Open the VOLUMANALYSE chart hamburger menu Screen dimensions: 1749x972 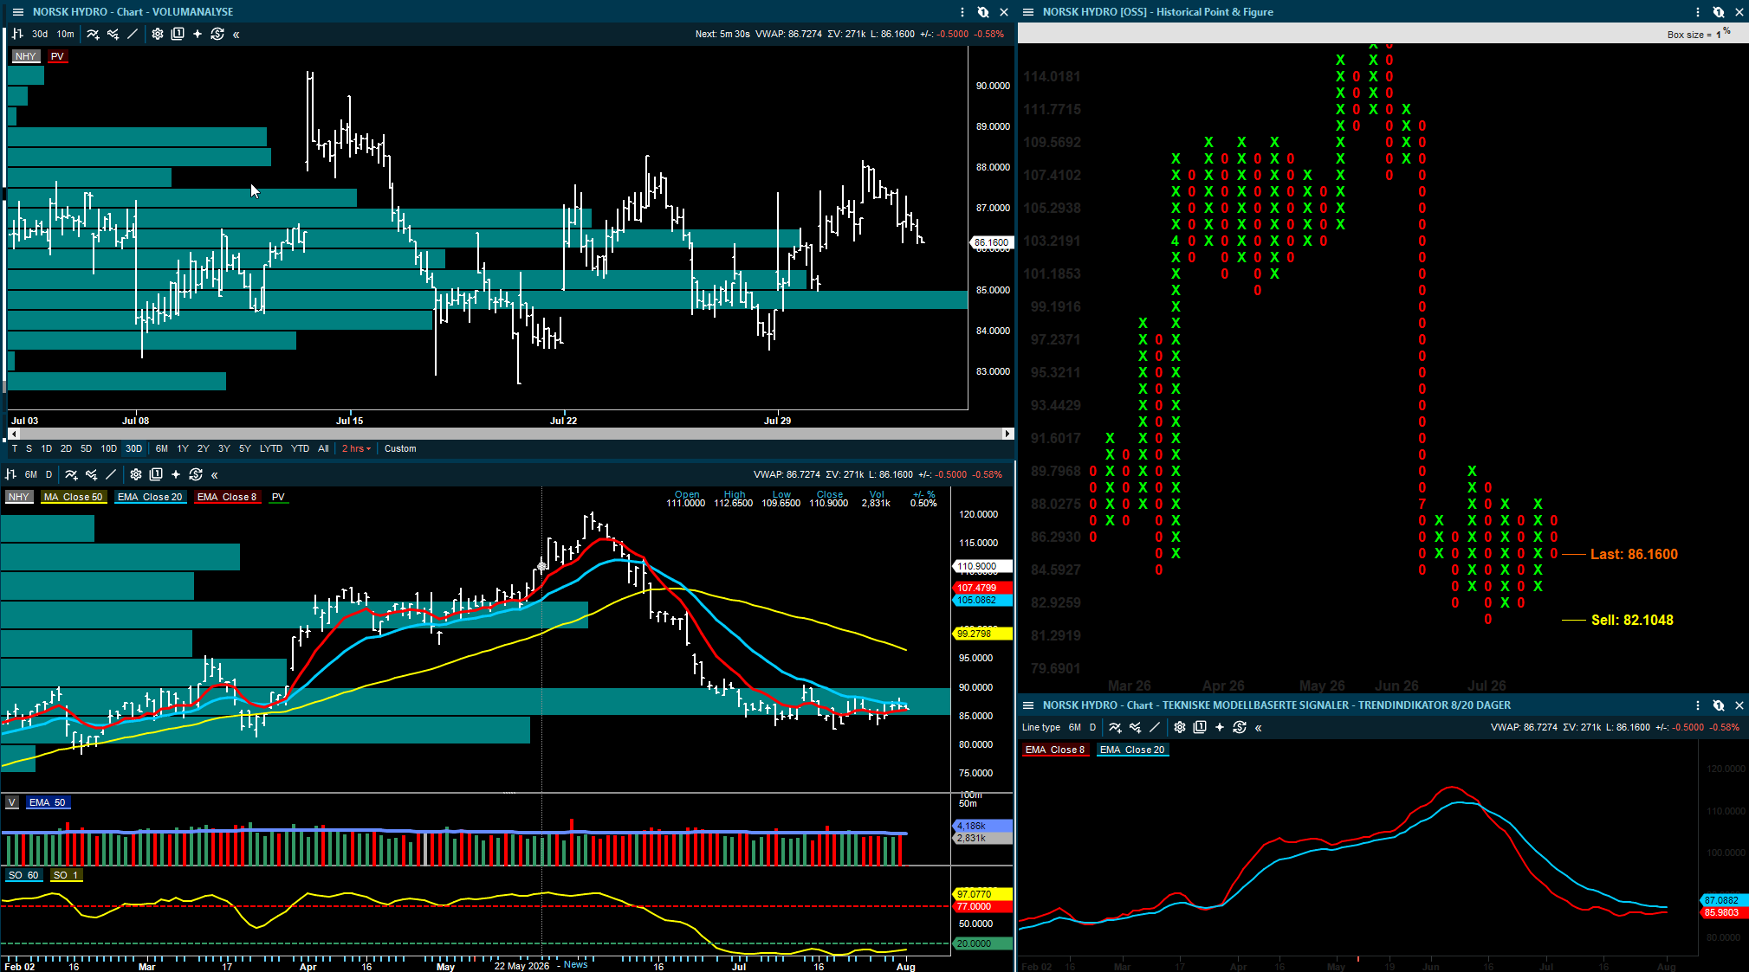(x=17, y=12)
